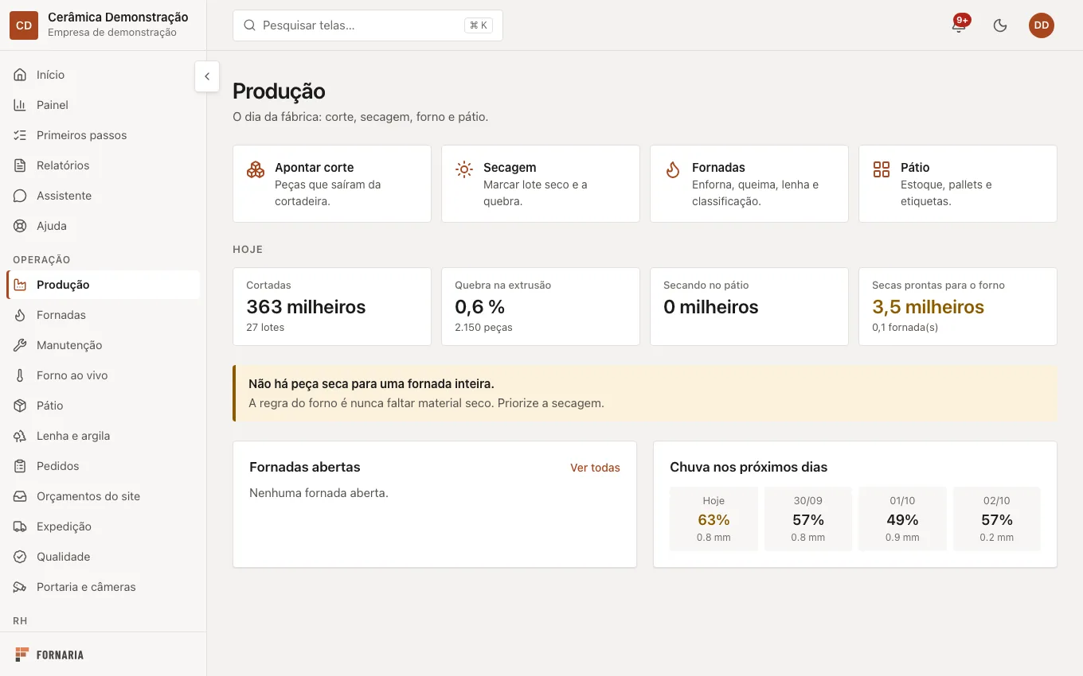Viewport: 1083px width, 676px height.
Task: Click the Manutenção wrench icon
Action: 21,345
